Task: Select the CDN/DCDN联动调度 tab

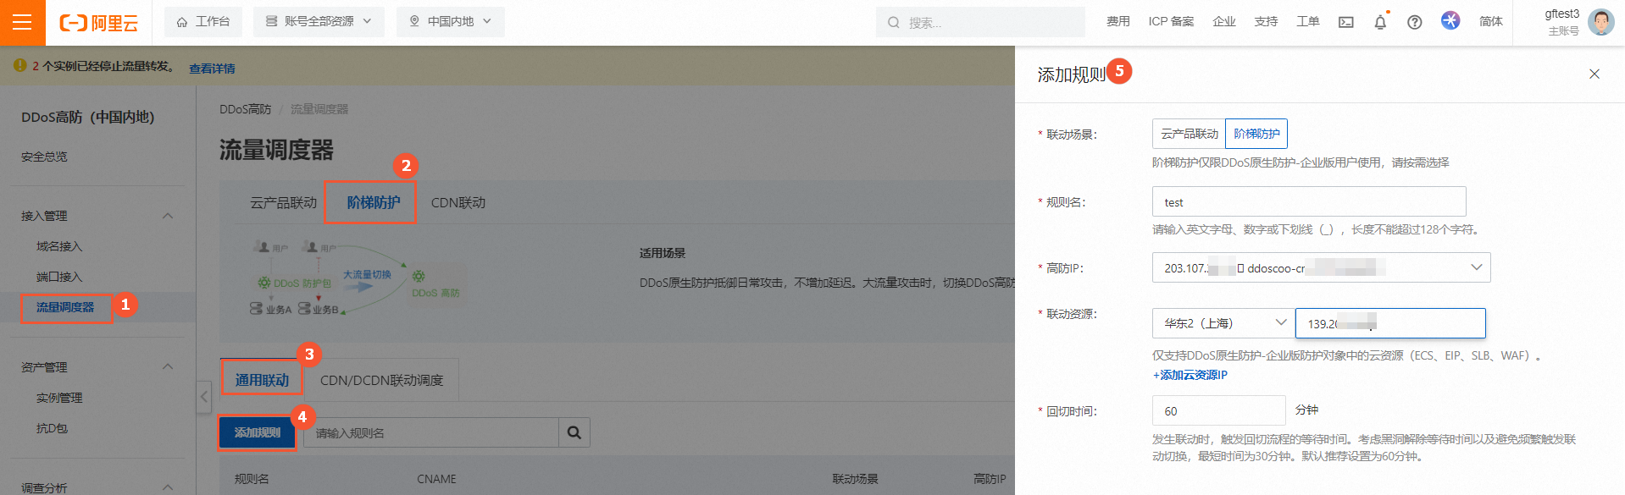Action: coord(381,381)
